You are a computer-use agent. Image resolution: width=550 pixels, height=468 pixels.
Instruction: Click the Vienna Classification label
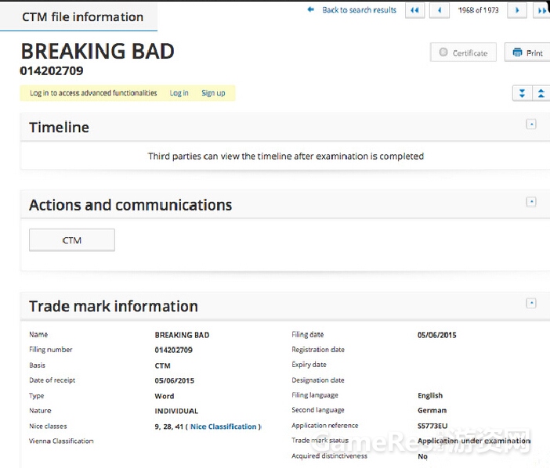[61, 441]
